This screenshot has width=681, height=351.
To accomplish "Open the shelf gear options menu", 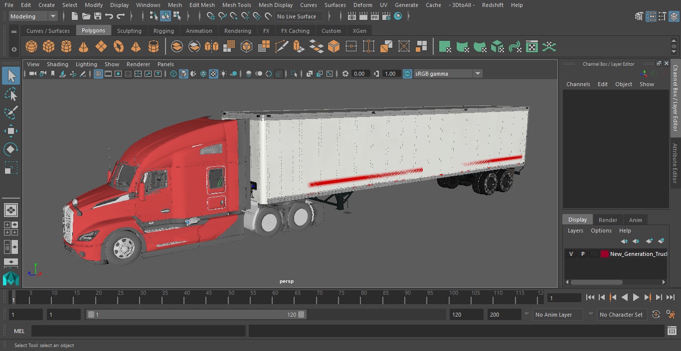I will [x=14, y=49].
